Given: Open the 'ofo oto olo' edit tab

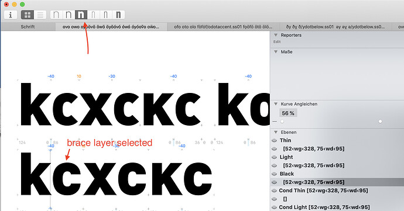Looking at the screenshot, I should [x=223, y=27].
